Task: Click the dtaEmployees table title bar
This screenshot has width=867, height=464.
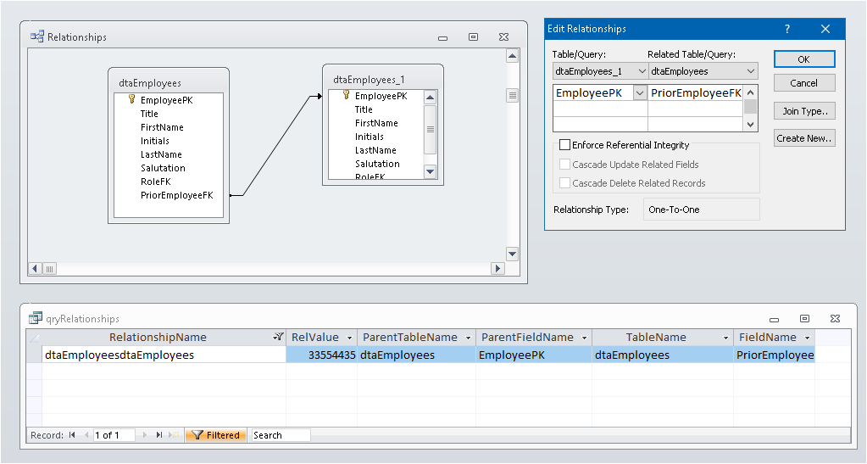Action: [169, 82]
